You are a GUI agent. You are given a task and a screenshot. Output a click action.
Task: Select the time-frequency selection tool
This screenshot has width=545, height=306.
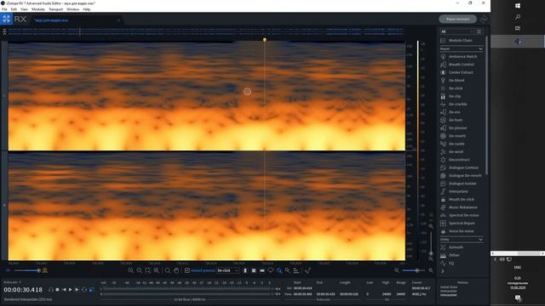(254, 270)
